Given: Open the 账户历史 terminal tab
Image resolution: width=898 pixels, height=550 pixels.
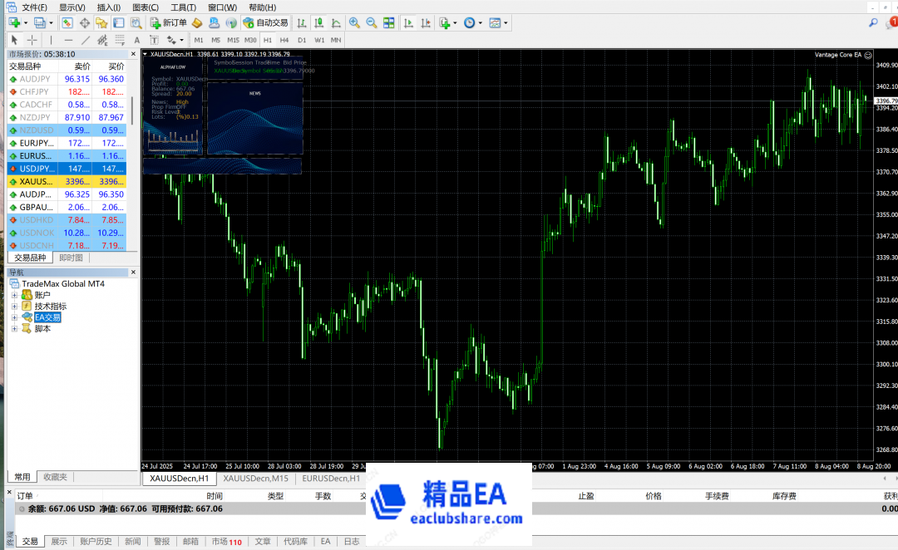Looking at the screenshot, I should [96, 541].
